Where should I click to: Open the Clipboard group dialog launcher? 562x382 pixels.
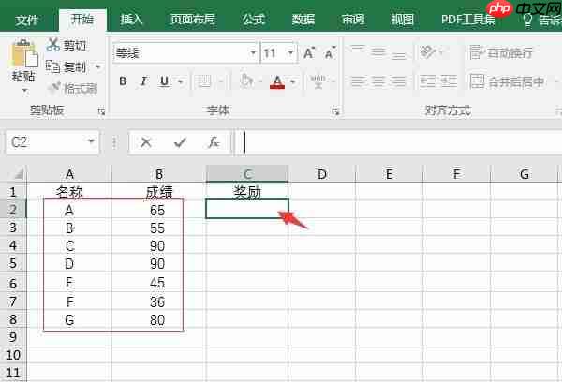tap(101, 111)
